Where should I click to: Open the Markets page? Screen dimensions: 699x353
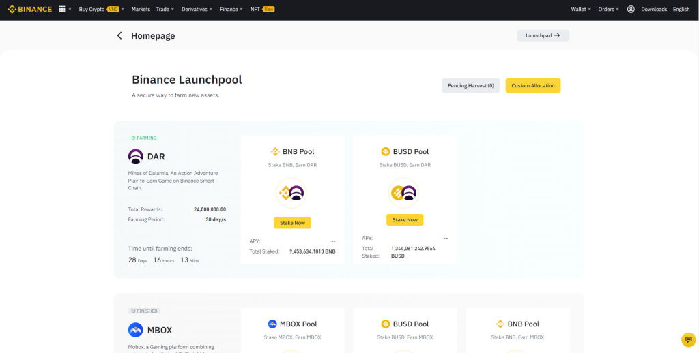(x=141, y=9)
